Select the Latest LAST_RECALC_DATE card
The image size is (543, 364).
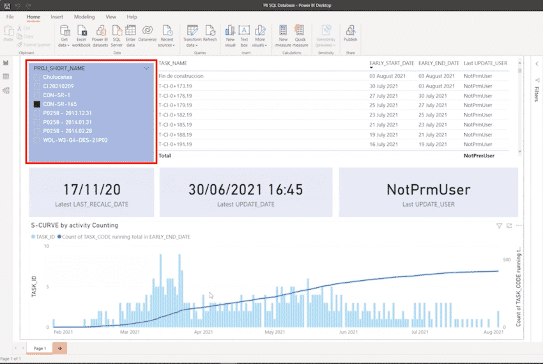91,193
